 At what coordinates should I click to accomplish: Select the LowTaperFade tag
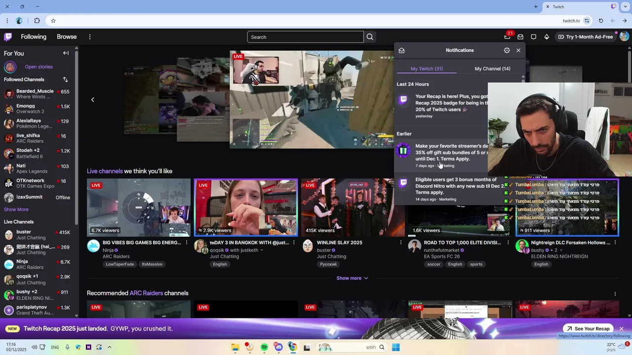click(120, 264)
